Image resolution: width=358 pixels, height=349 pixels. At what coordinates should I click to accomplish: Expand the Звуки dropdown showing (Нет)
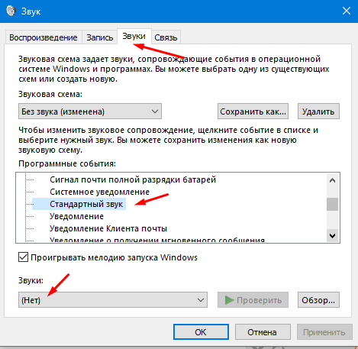[113, 300]
